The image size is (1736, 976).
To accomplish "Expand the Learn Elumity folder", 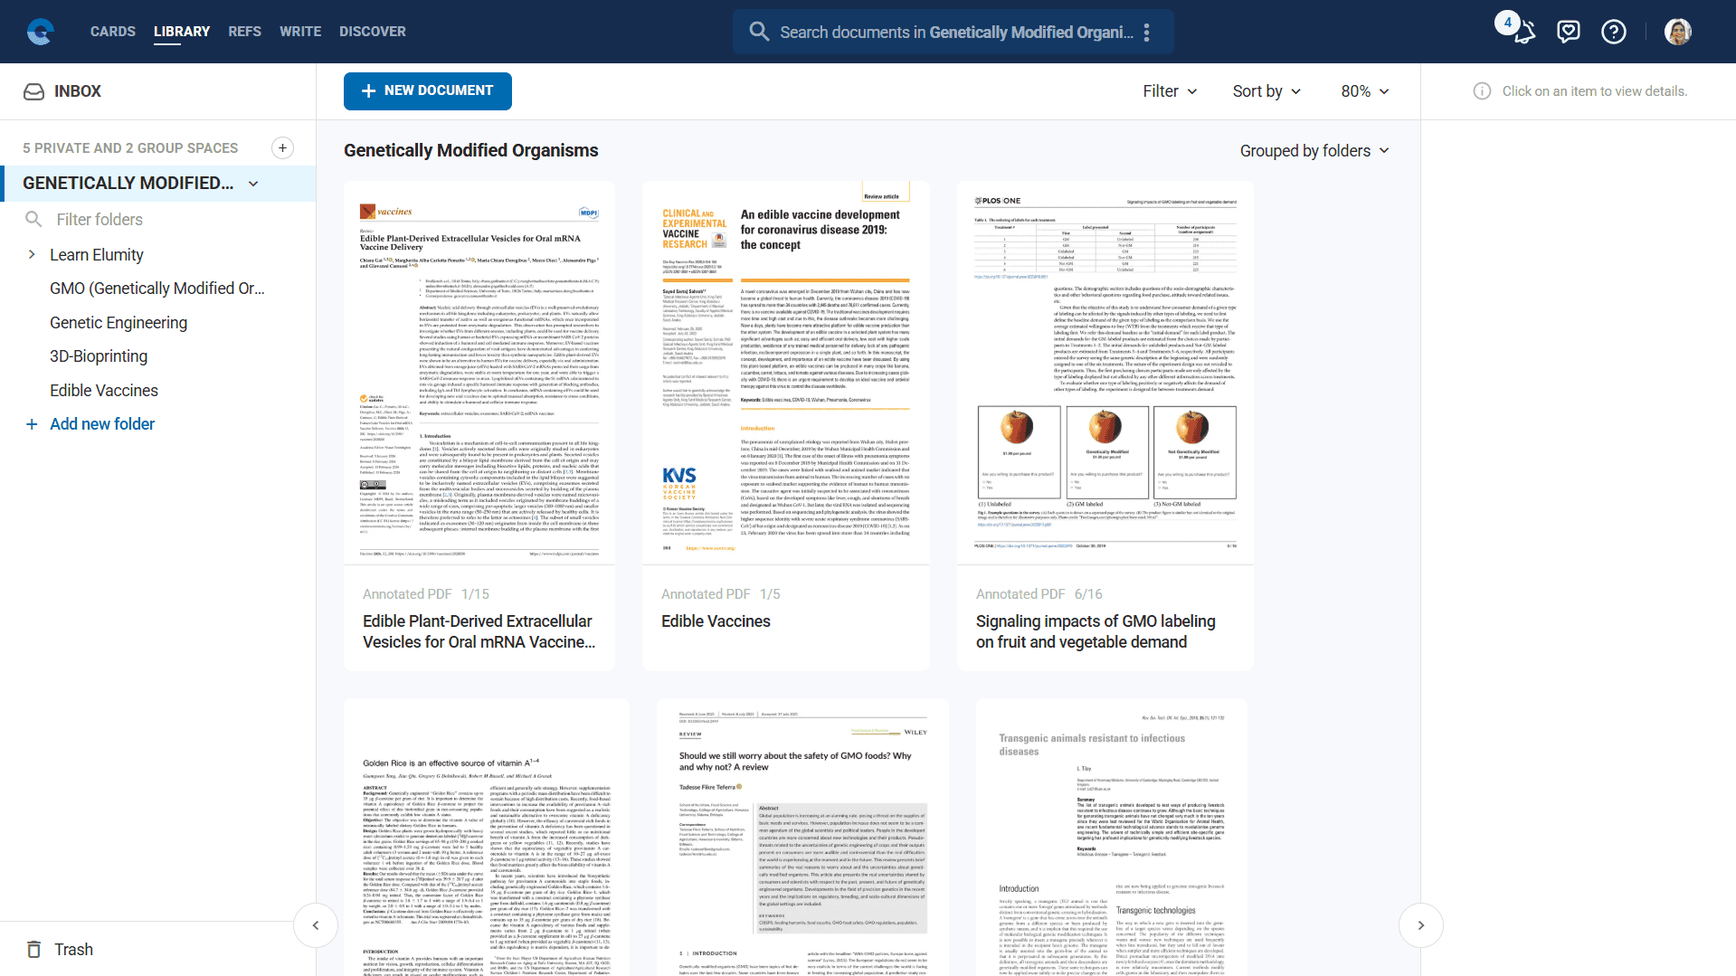I will [32, 255].
